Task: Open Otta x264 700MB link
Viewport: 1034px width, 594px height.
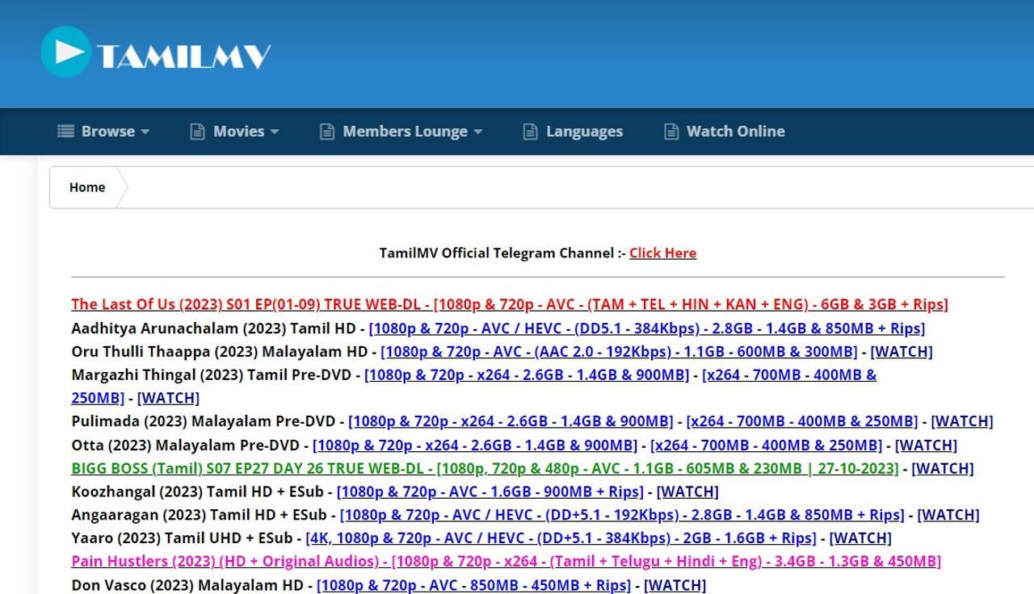Action: [766, 445]
